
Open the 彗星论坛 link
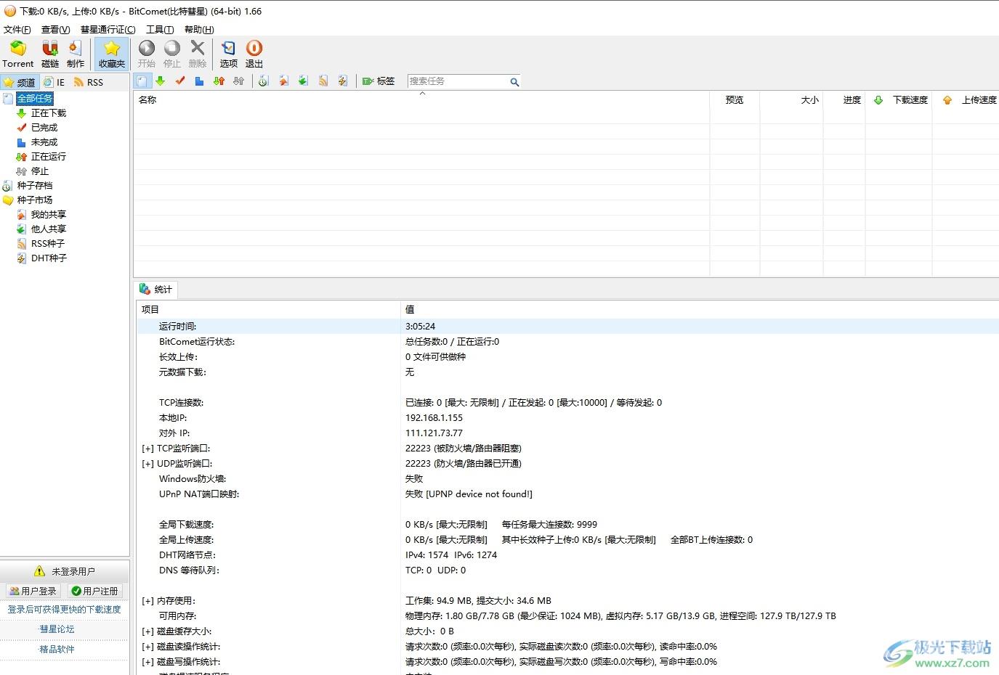tap(57, 629)
